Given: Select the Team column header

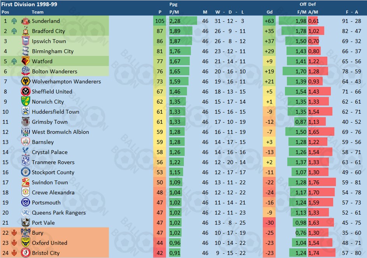Looking at the screenshot, I should pos(38,12).
